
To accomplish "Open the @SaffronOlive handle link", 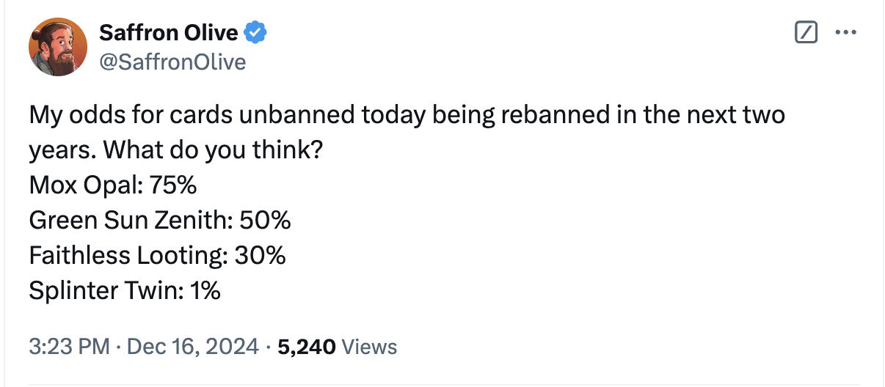I will tap(172, 62).
